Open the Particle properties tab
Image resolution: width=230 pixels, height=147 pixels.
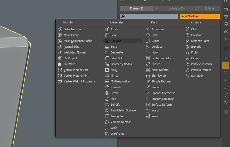point(226,72)
